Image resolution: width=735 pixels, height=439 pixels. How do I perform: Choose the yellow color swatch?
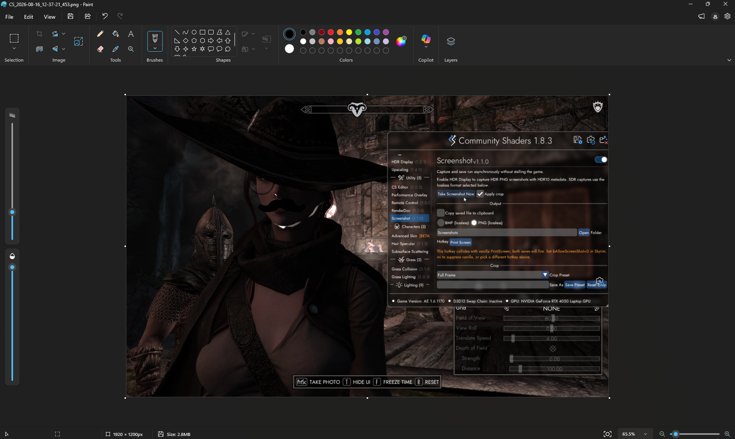tap(349, 32)
